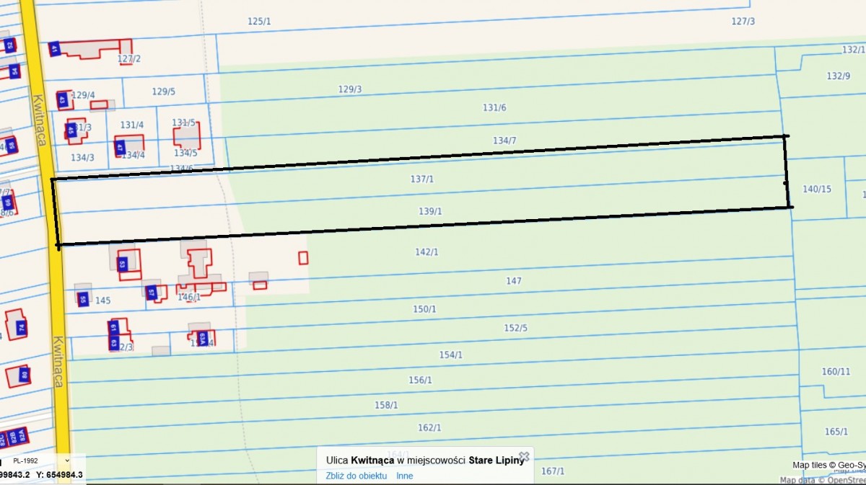Image resolution: width=866 pixels, height=485 pixels.
Task: Click house number marker 82B
Action: click(x=13, y=437)
